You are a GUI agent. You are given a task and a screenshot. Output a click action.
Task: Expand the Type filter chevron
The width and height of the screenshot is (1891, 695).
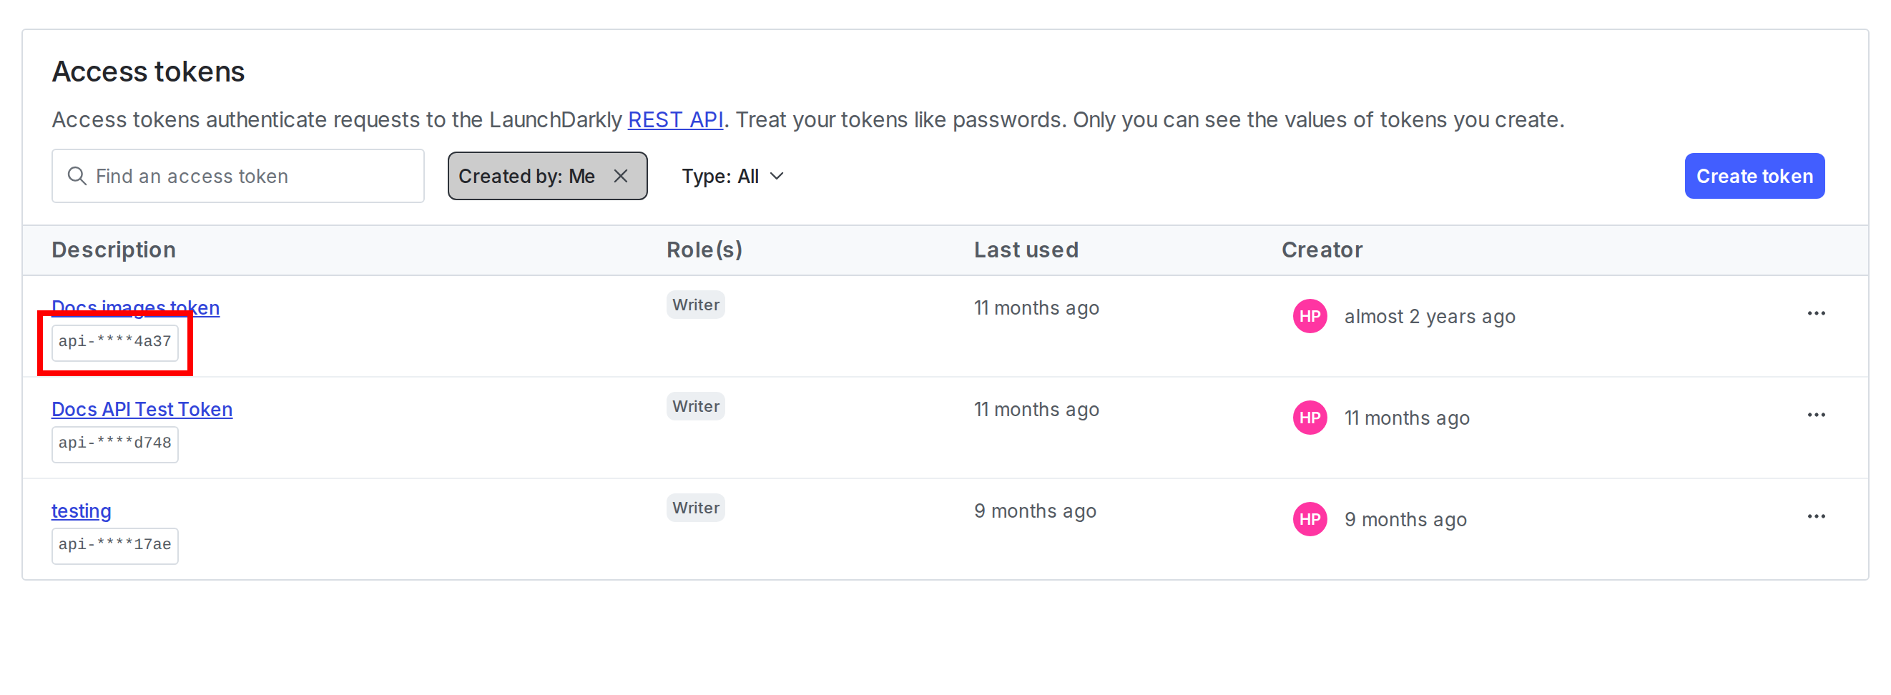click(x=777, y=175)
